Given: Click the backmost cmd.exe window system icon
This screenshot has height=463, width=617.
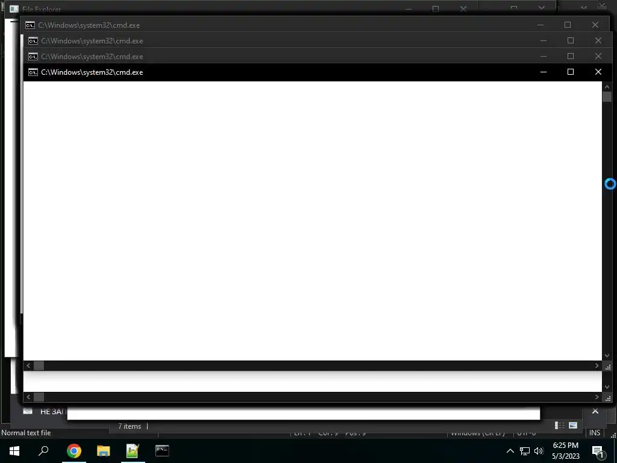Looking at the screenshot, I should click(x=30, y=25).
